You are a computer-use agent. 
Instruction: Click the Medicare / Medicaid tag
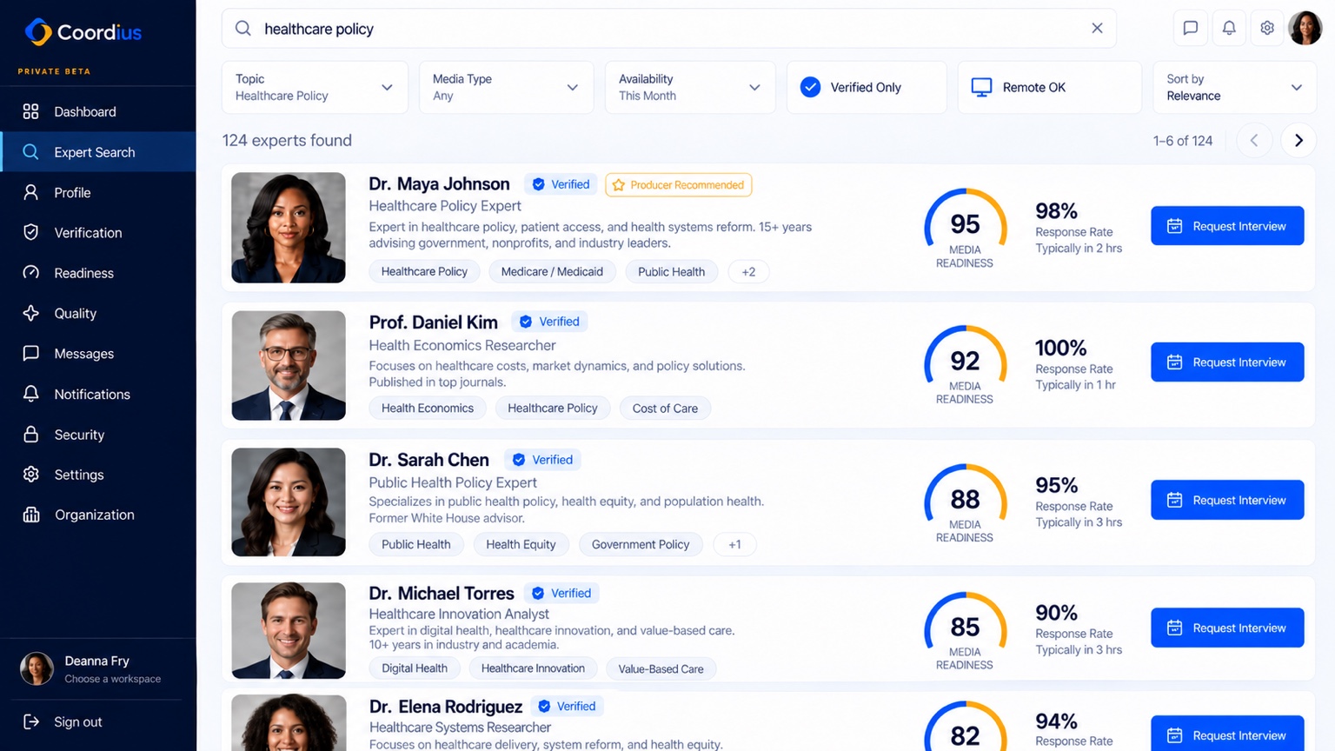(x=552, y=271)
